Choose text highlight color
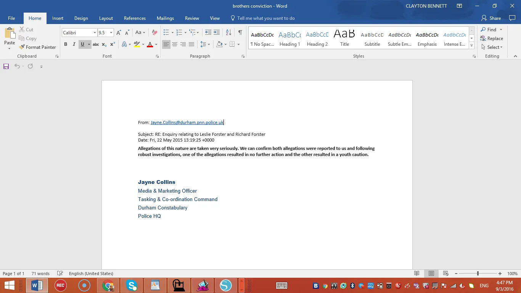 tap(137, 44)
